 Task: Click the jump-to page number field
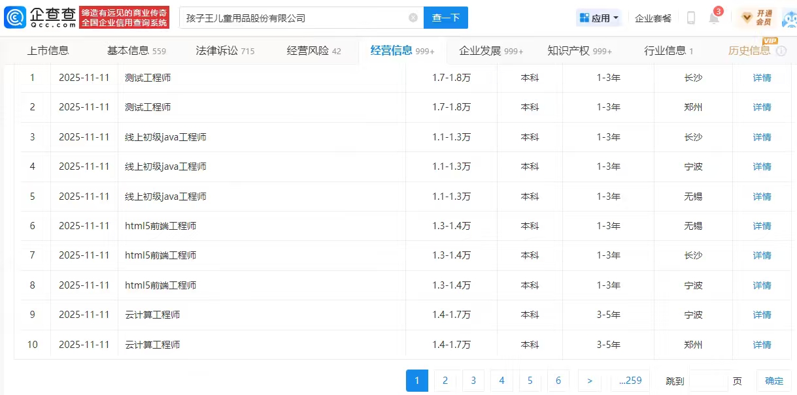tap(709, 381)
